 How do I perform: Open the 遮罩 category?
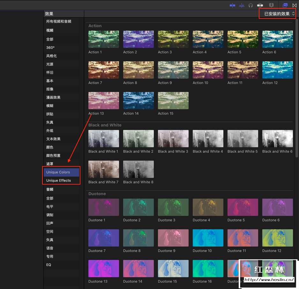61,164
